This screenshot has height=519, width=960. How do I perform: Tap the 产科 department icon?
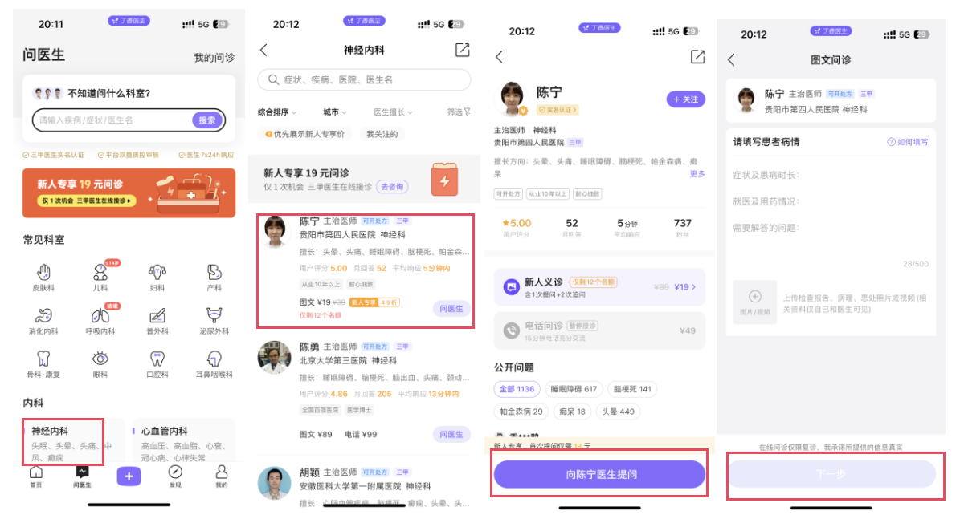click(214, 273)
